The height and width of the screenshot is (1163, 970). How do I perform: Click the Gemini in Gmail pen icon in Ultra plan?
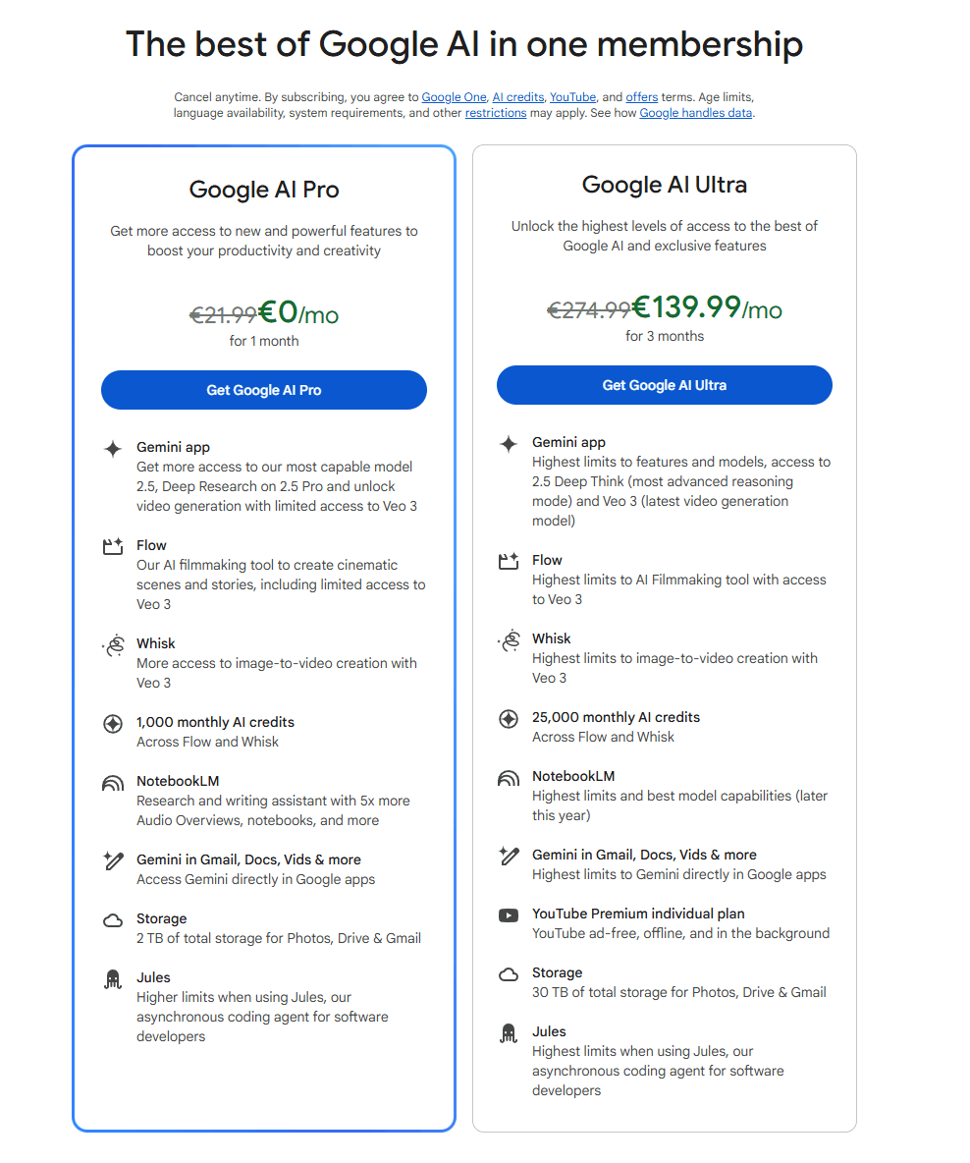509,856
